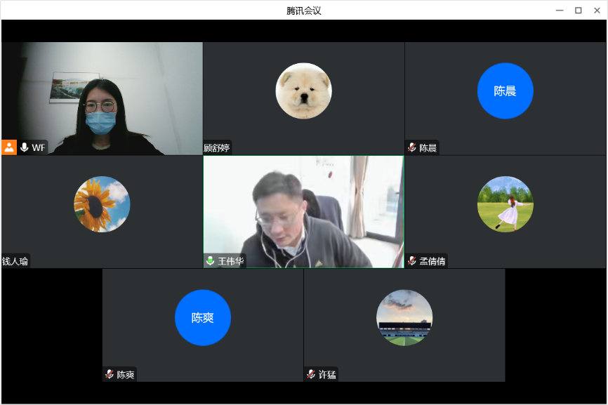Click the name label 许猛

pos(327,375)
